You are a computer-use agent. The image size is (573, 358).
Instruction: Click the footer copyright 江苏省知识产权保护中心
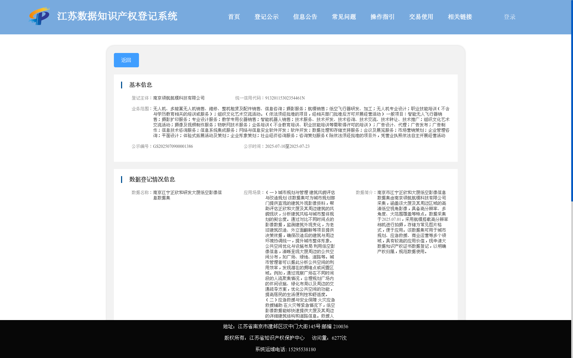[277, 338]
